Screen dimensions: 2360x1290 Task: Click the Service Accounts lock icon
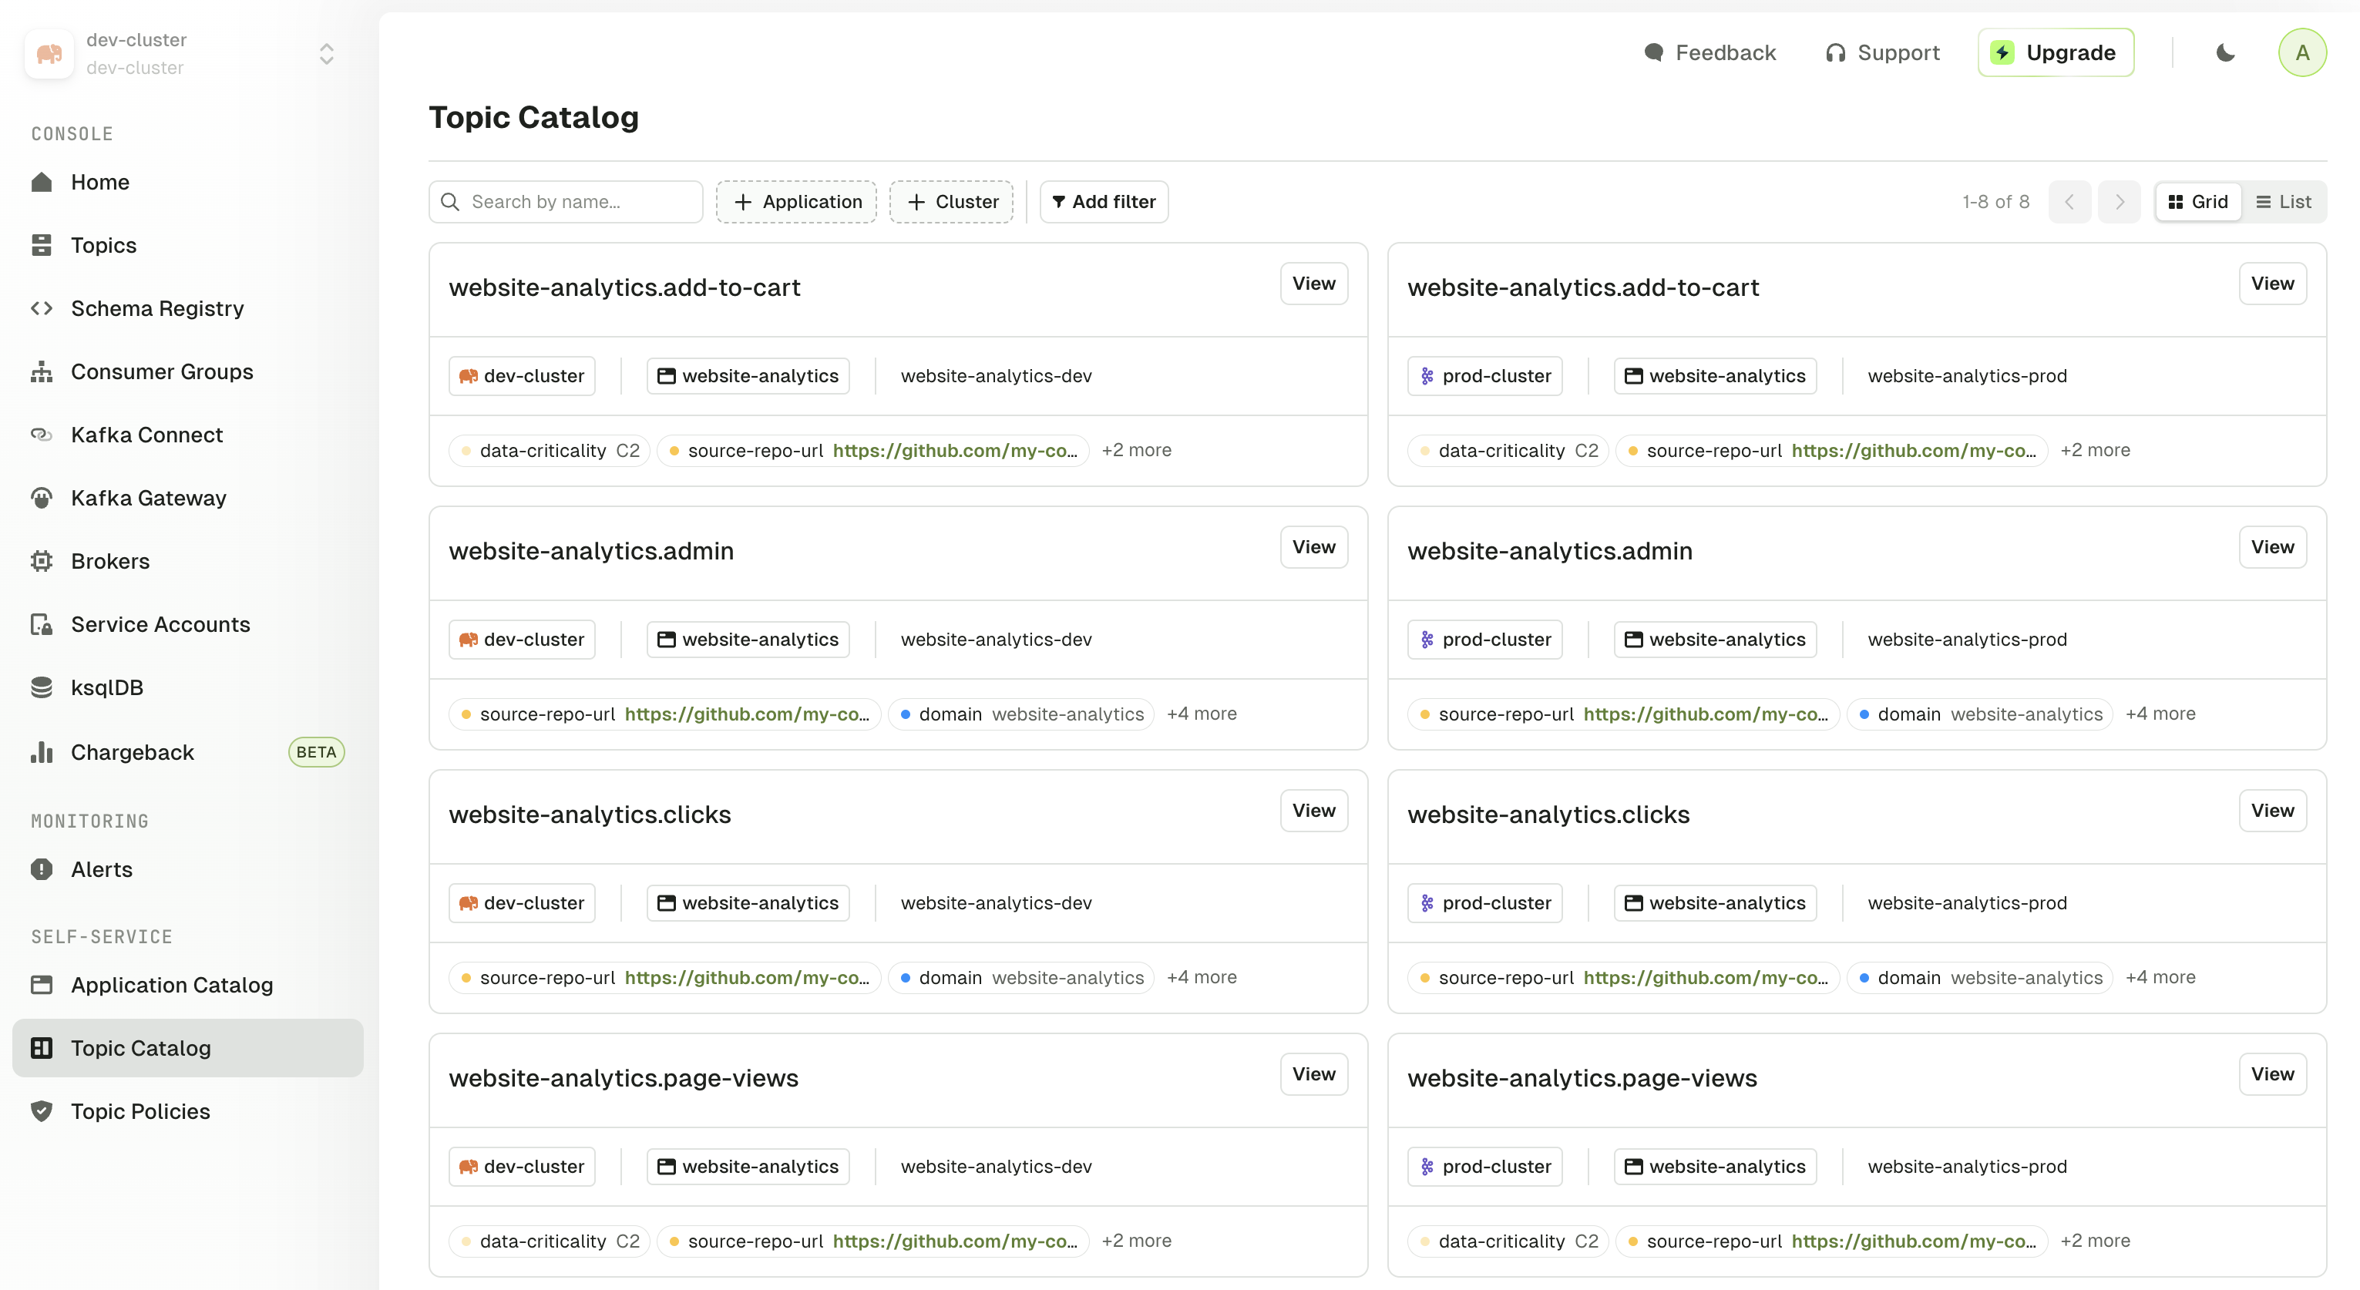coord(41,625)
